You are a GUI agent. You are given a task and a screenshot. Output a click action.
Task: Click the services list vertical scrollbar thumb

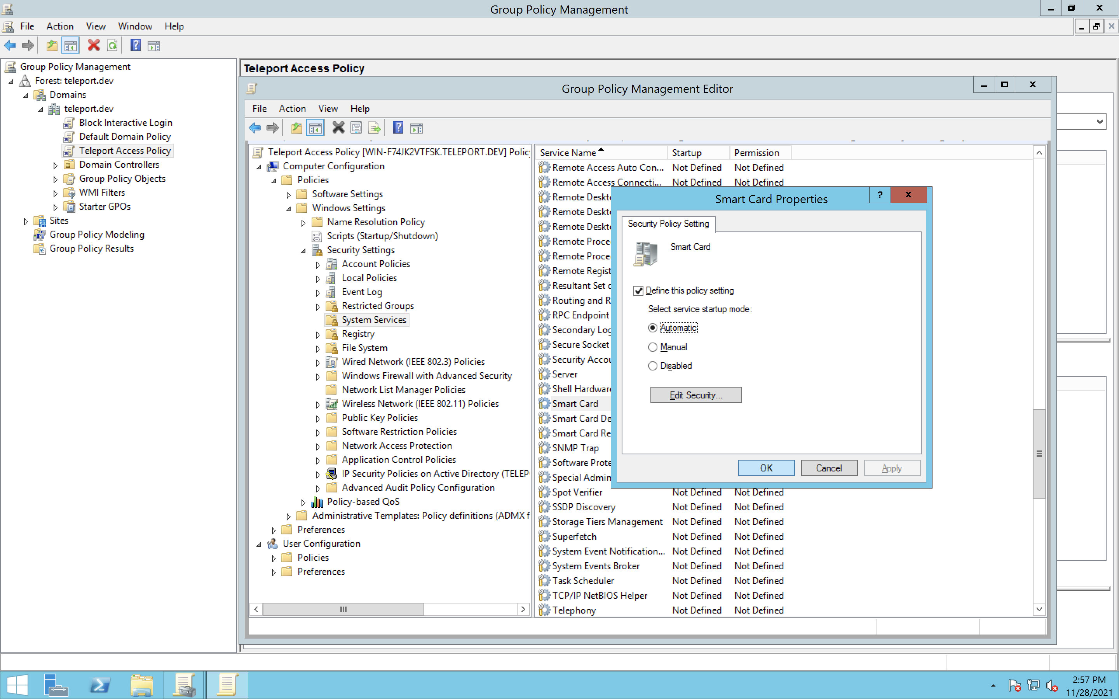click(x=1039, y=454)
